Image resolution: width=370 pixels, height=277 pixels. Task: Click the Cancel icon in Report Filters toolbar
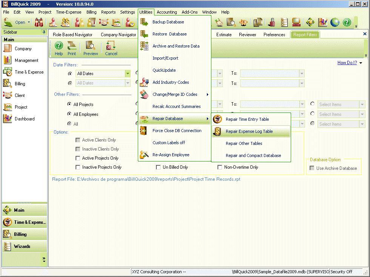(110, 45)
